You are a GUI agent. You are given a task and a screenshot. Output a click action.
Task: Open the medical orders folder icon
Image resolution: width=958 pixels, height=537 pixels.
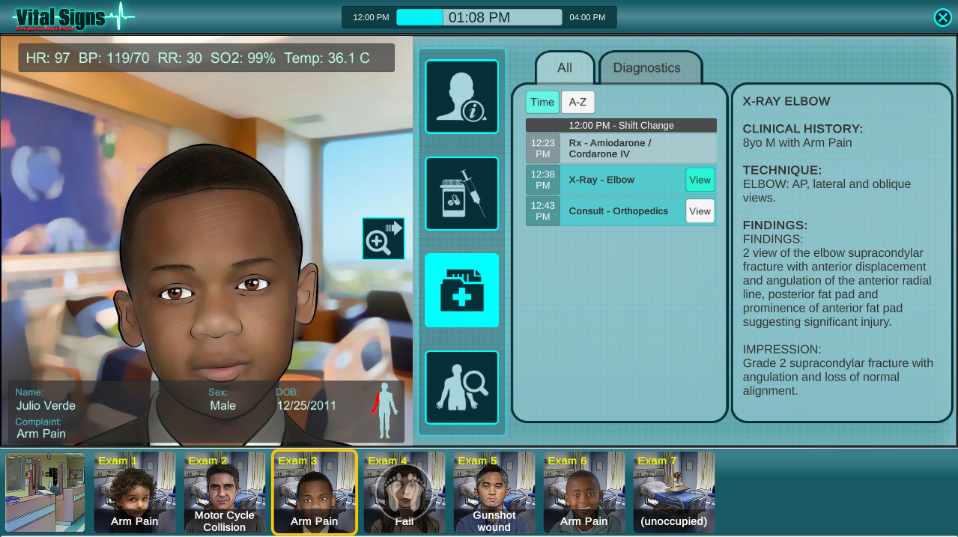coord(461,290)
